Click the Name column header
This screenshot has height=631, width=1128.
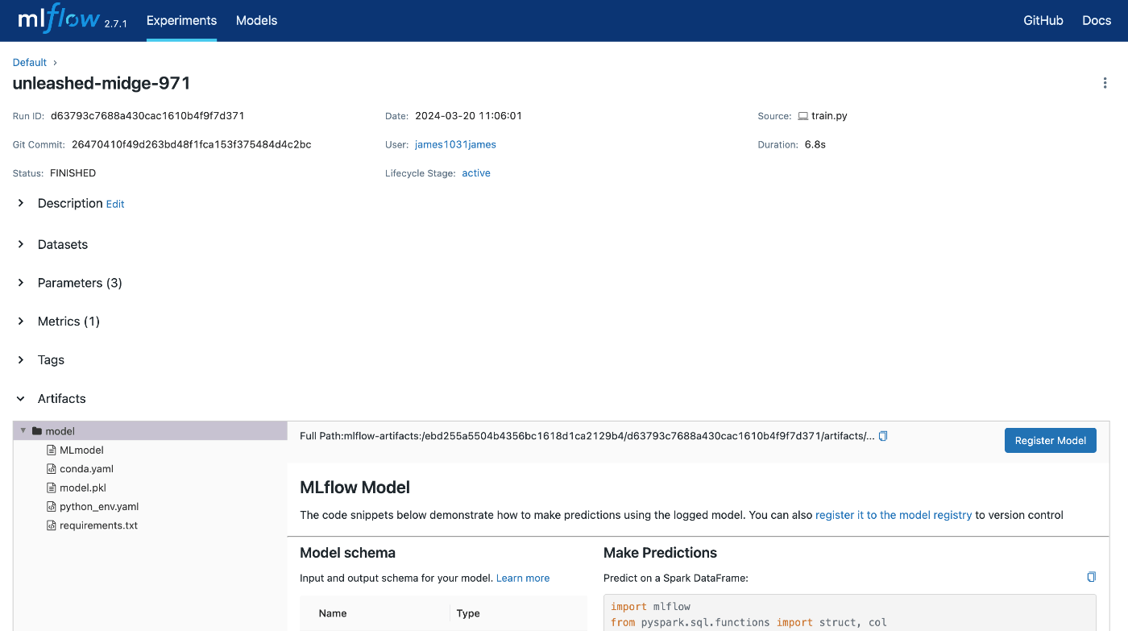[333, 613]
